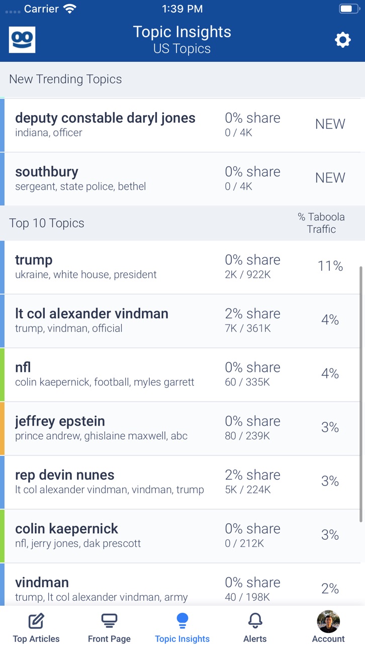Screen dimensions: 365x649
Task: Click the vertical scrollbar on right edge
Action: pos(360,394)
